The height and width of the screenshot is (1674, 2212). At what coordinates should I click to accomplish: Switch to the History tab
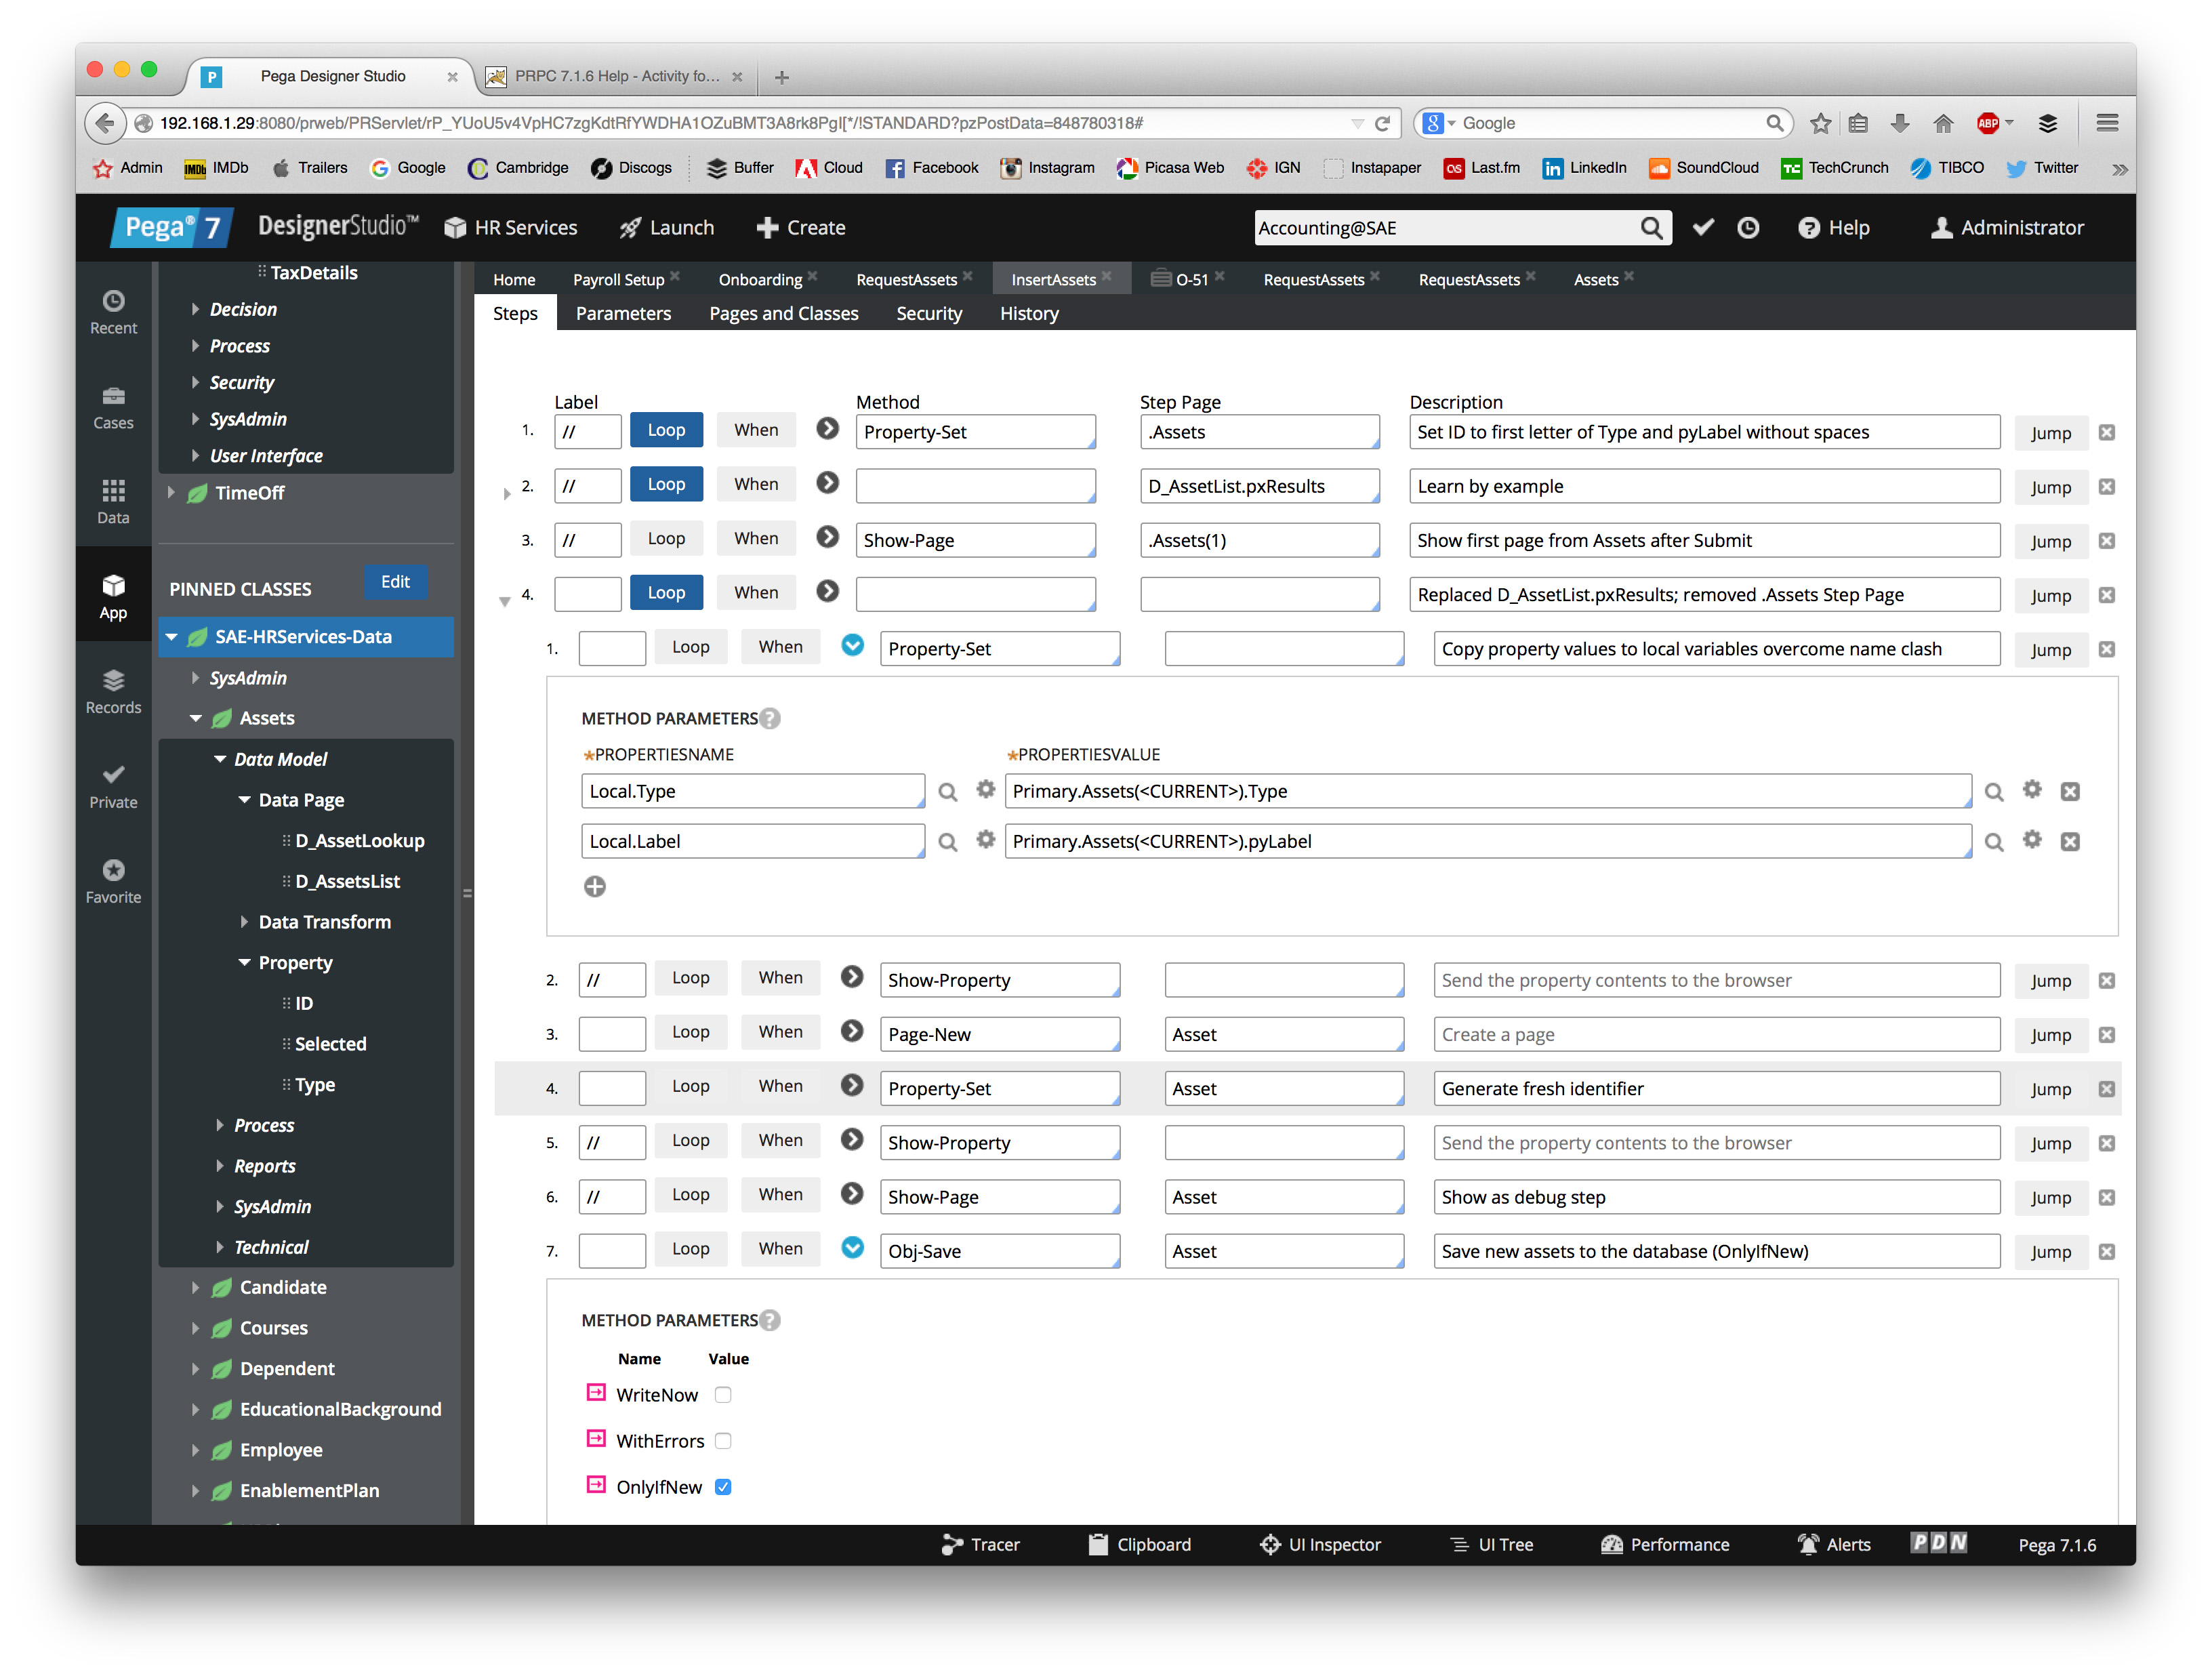click(x=1028, y=313)
